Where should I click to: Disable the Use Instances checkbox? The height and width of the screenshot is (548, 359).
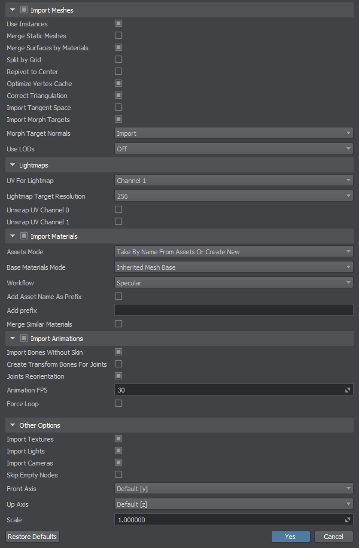[x=118, y=24]
